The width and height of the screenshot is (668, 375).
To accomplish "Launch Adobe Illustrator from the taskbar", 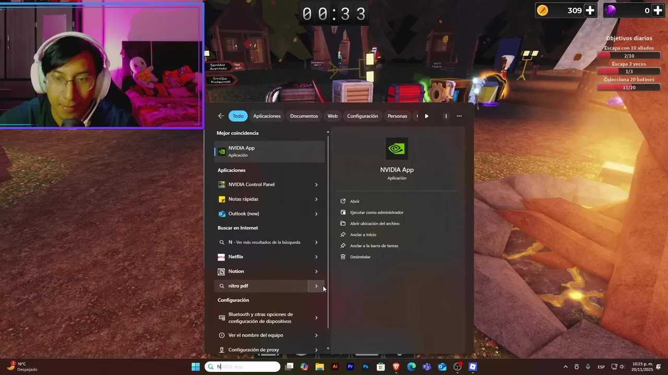I will [x=335, y=367].
